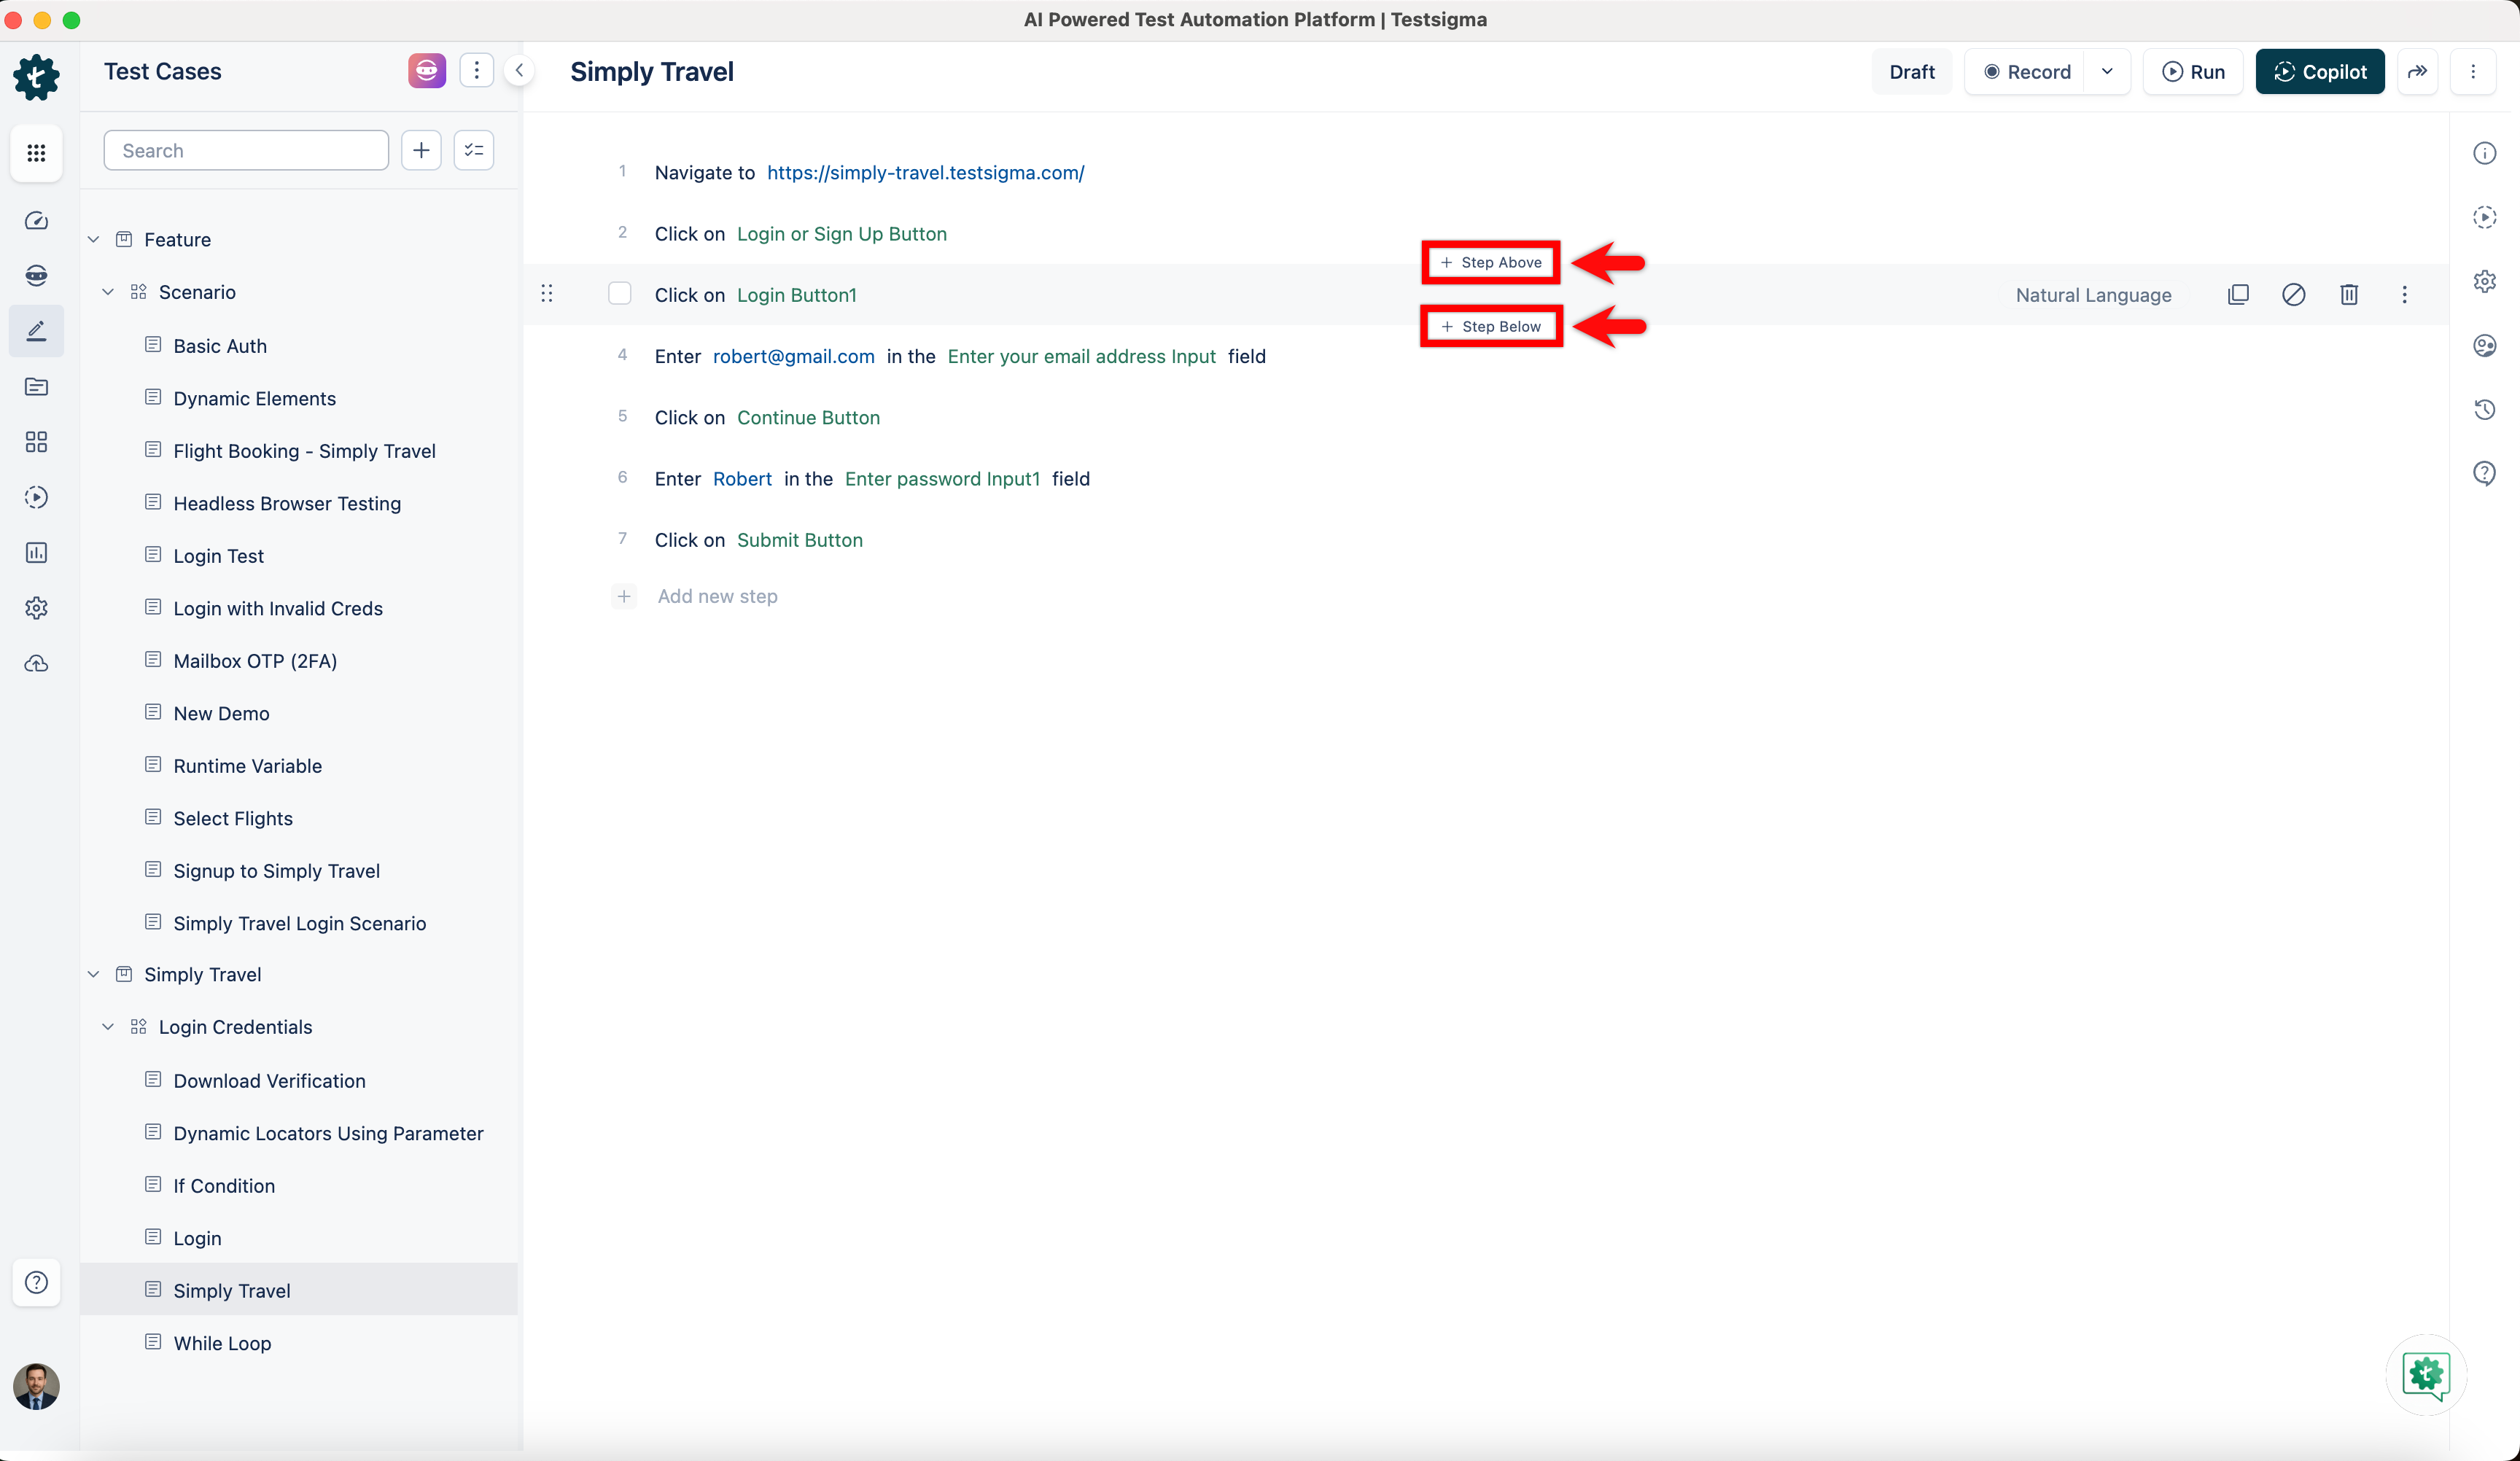Click the Testsigma gear logo
The width and height of the screenshot is (2520, 1461).
point(36,77)
